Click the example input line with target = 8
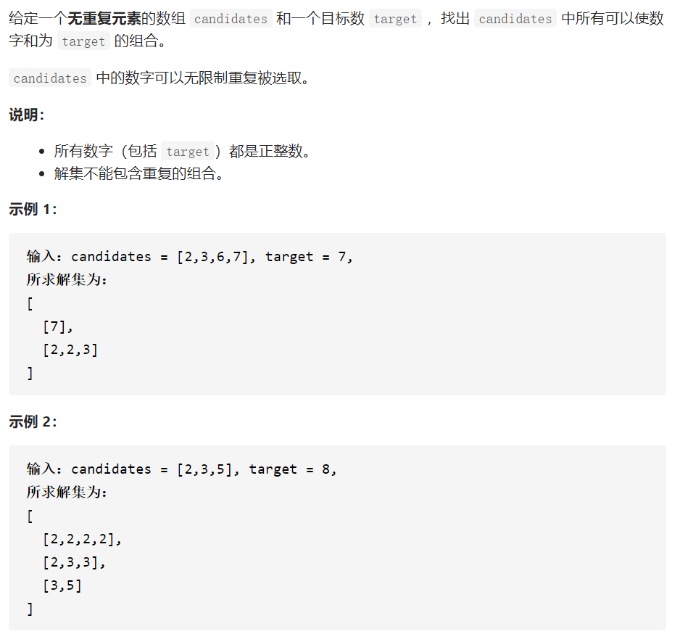The height and width of the screenshot is (642, 680). 181,469
